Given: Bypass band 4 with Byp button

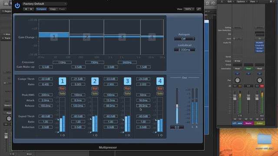Looking at the screenshot, I should 160,88.
